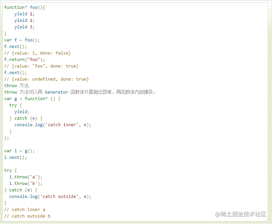Viewport: 273px width, 224px height.
Task: Click the first f.next() call
Action: [x=14, y=46]
